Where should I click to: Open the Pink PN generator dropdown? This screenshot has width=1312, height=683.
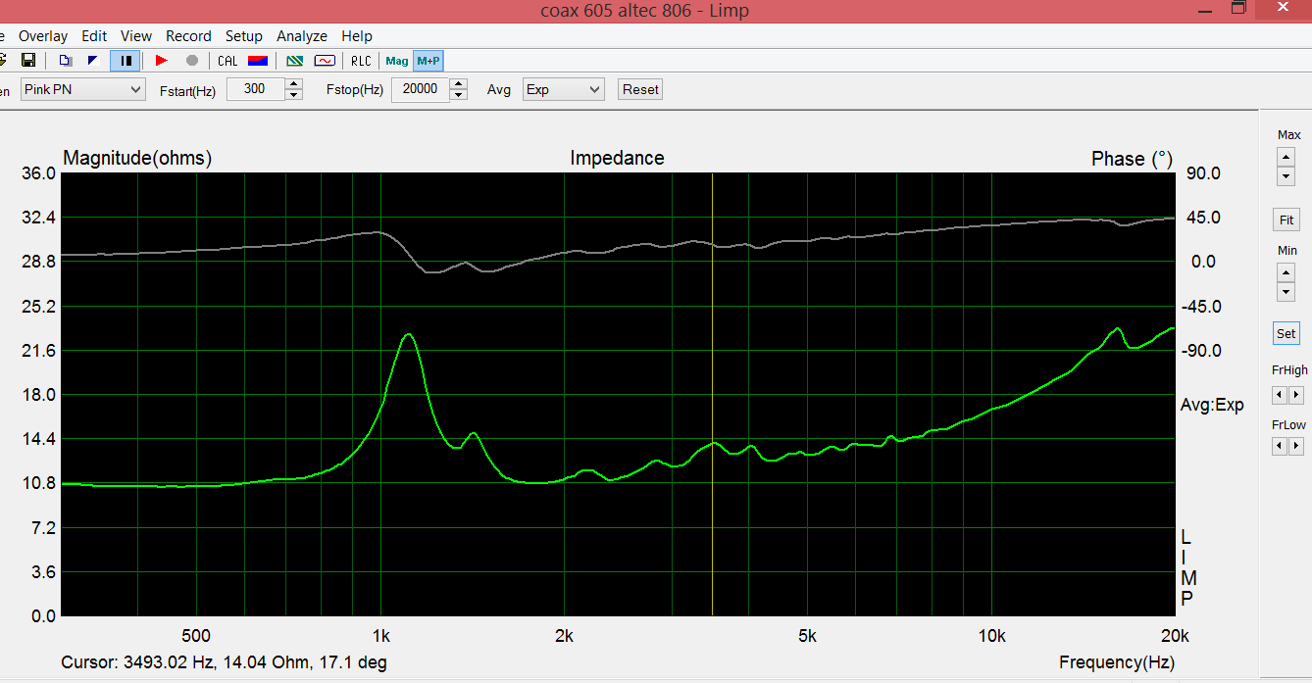(83, 89)
